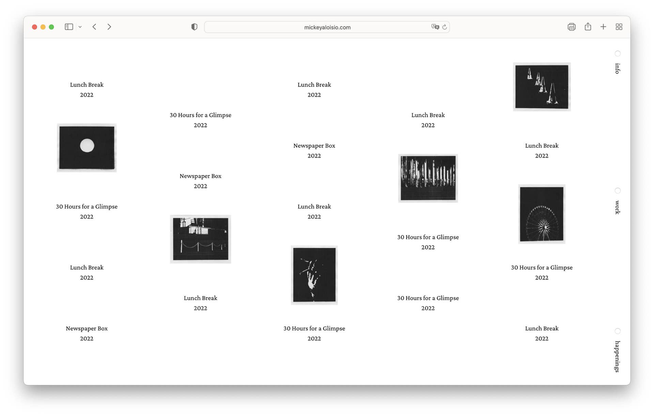
Task: Select the radio circle above happenings
Action: coord(618,331)
